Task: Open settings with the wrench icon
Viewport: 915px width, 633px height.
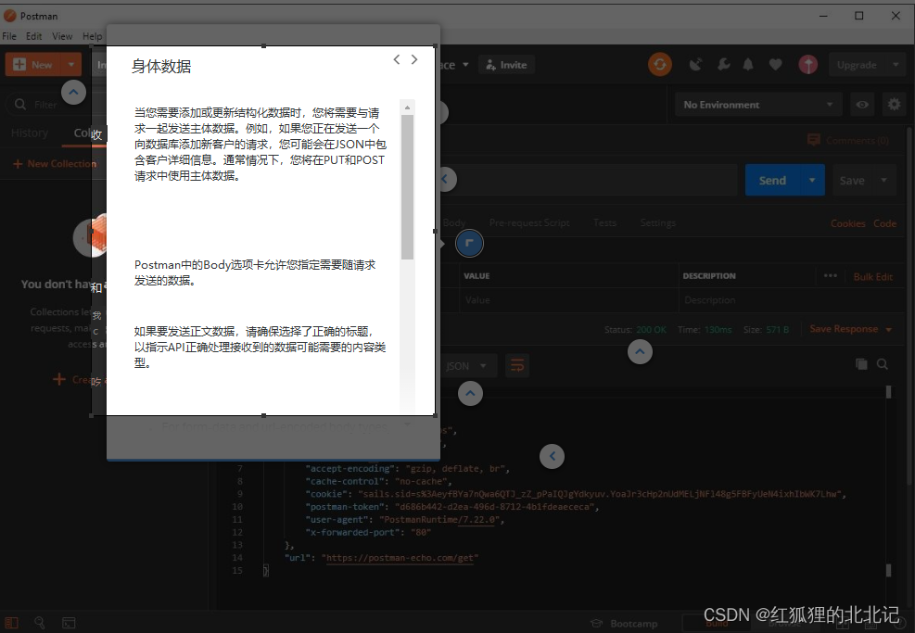Action: [724, 64]
